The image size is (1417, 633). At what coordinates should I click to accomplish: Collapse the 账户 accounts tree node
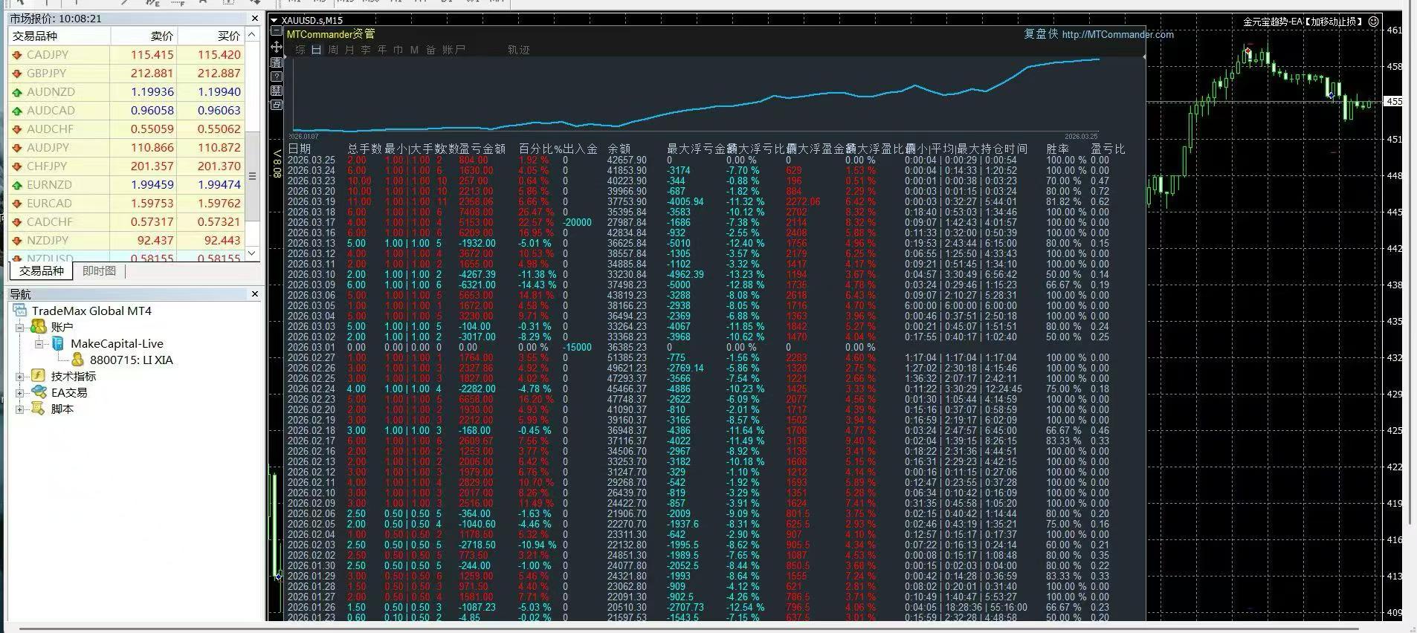click(20, 327)
